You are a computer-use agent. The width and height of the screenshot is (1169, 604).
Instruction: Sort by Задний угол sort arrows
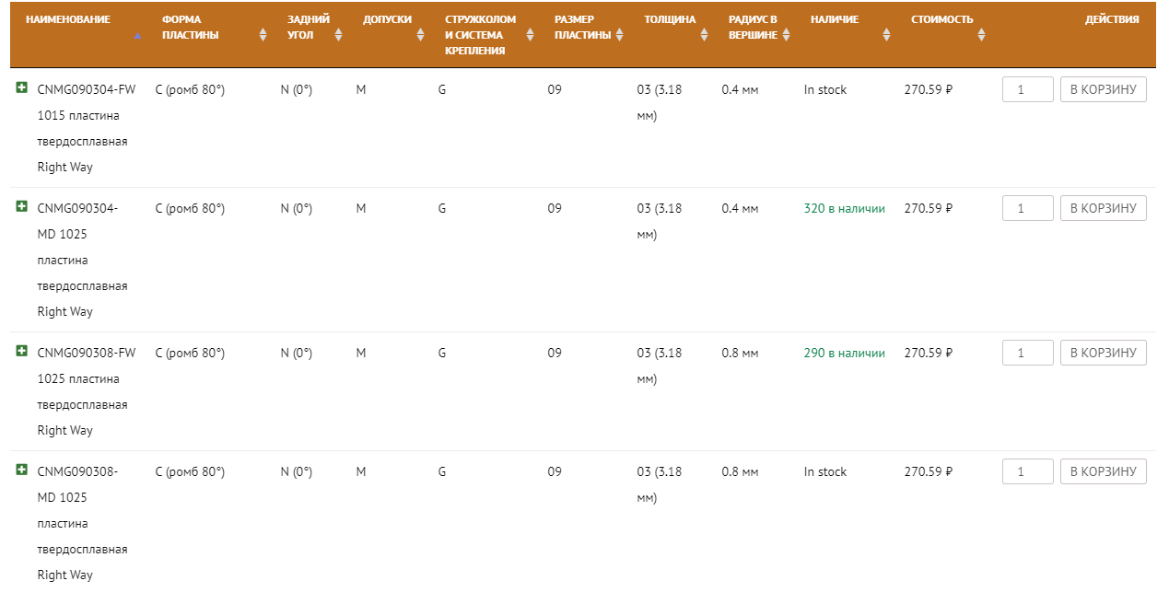click(x=338, y=35)
